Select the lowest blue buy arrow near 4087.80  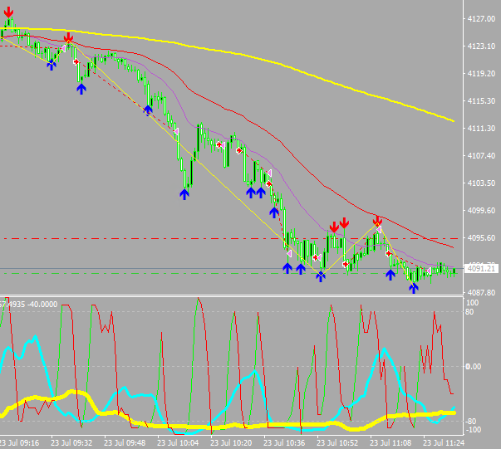[x=414, y=288]
